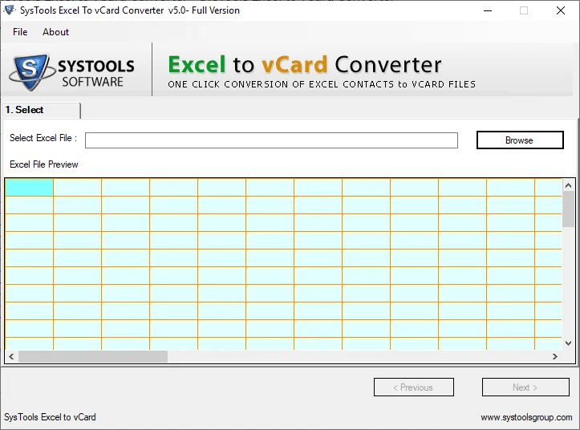Minimize the converter window
This screenshot has height=430, width=580.
[x=488, y=10]
